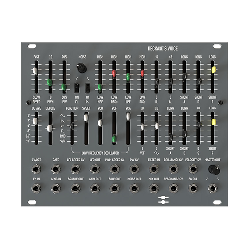Click the EG OUT jack

(x=193, y=188)
